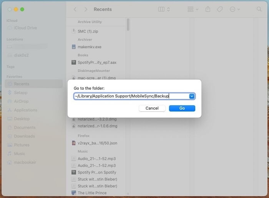Screen dimensions: 269x198
Task: Click the v2rayx json file icon
Action: coord(74,143)
